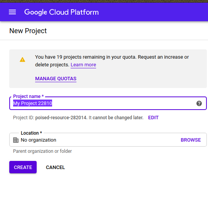Focus the Project name input field
The height and width of the screenshot is (208, 208).
108,103
